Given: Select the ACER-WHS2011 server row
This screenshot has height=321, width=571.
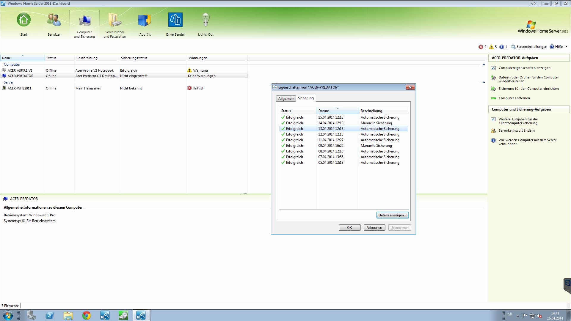Looking at the screenshot, I should [124, 88].
